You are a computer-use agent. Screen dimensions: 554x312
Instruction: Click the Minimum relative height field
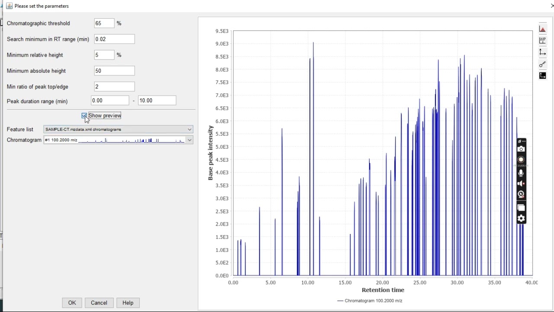tap(104, 55)
